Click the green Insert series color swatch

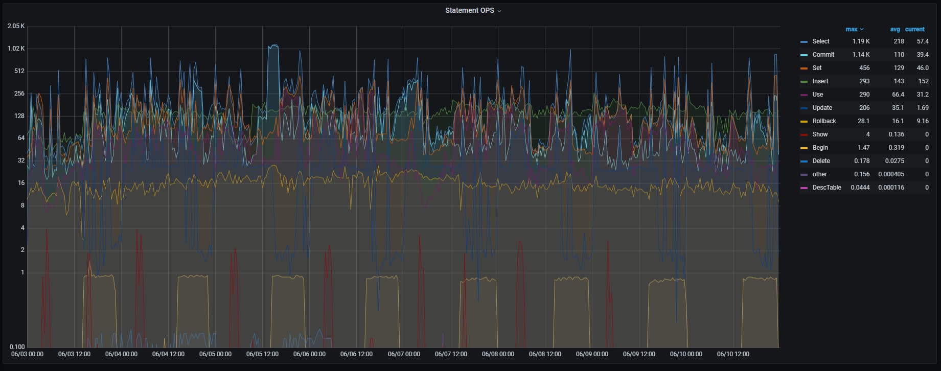tap(804, 82)
